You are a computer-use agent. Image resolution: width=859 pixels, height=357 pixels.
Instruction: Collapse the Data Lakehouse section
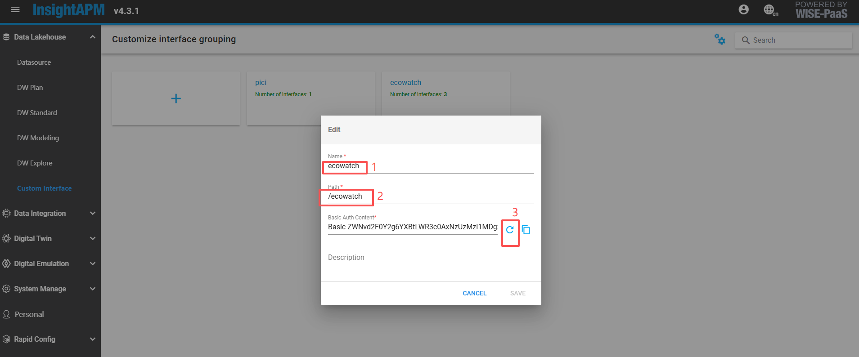(93, 37)
